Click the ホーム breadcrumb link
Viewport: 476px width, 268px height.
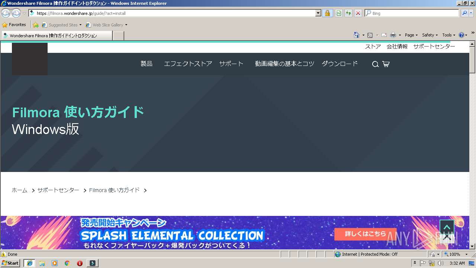coord(19,190)
